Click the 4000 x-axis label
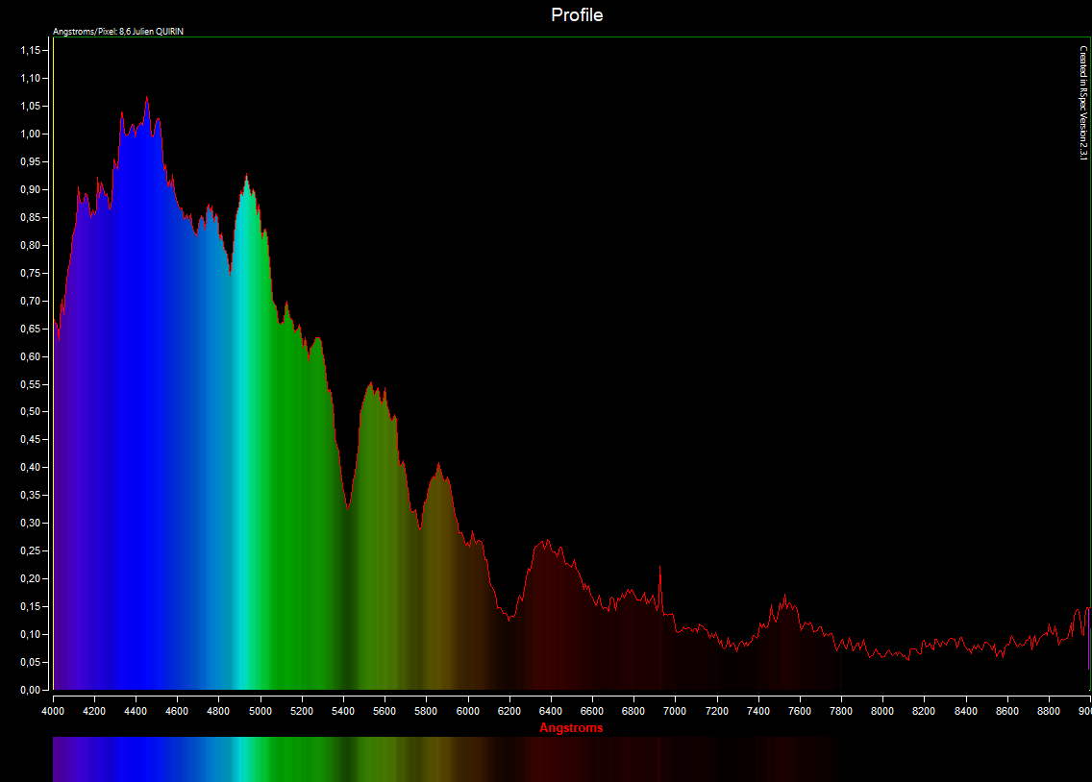 click(x=53, y=711)
